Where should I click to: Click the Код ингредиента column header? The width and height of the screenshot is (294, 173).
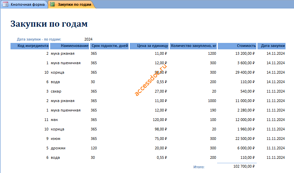(30, 46)
